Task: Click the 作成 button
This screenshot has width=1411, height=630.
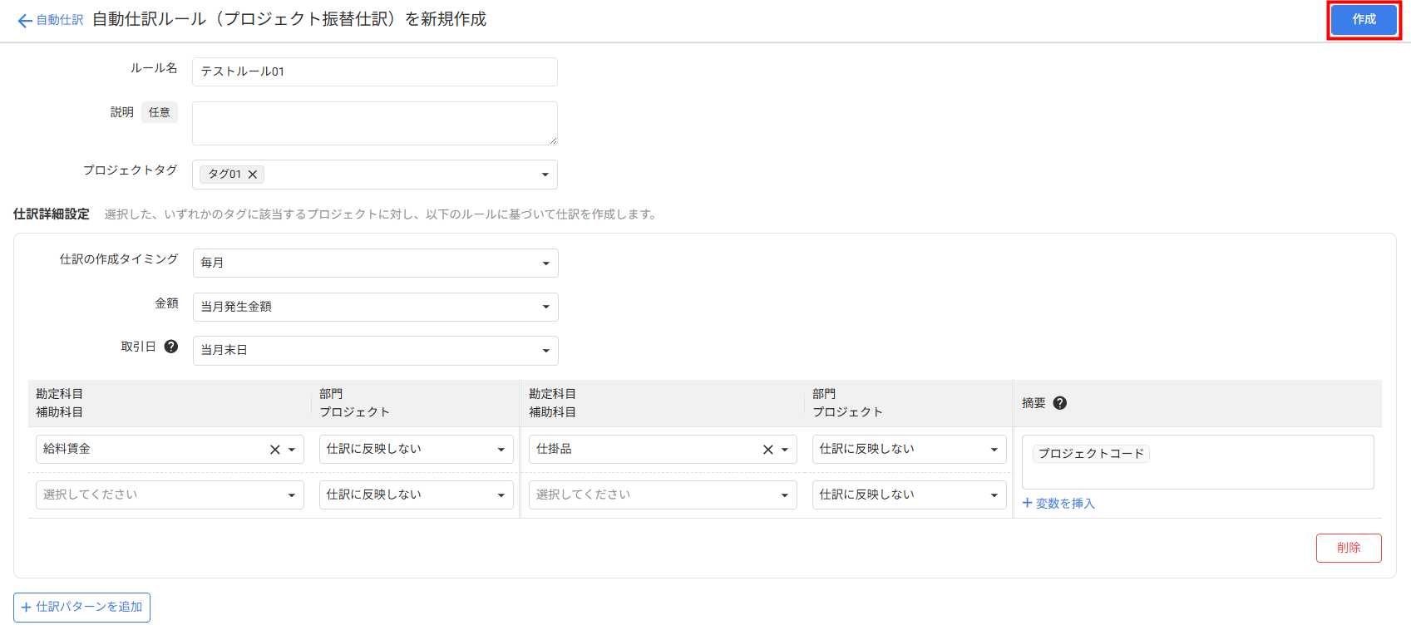Action: click(1364, 19)
